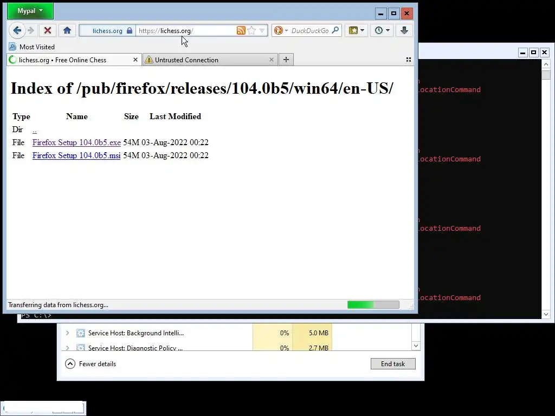Click the warning icon on Untrusted tab
This screenshot has width=555, height=416.
(149, 60)
